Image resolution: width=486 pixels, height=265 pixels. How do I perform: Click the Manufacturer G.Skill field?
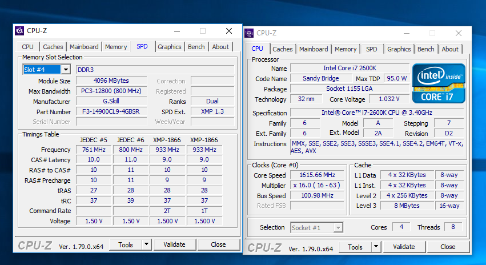[111, 101]
